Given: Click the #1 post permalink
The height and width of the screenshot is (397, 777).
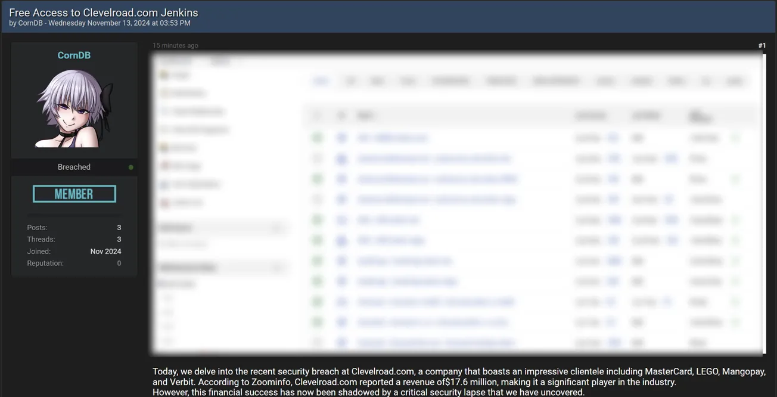Looking at the screenshot, I should click(x=762, y=45).
